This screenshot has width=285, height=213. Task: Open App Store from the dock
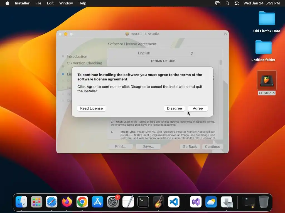coord(97,202)
